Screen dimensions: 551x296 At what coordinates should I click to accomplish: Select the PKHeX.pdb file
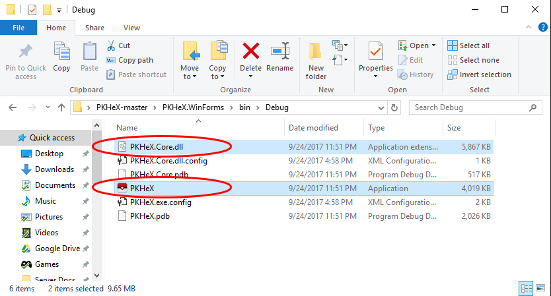149,216
